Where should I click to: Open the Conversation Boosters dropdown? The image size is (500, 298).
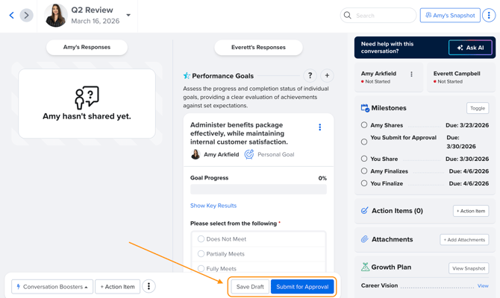[x=52, y=286]
